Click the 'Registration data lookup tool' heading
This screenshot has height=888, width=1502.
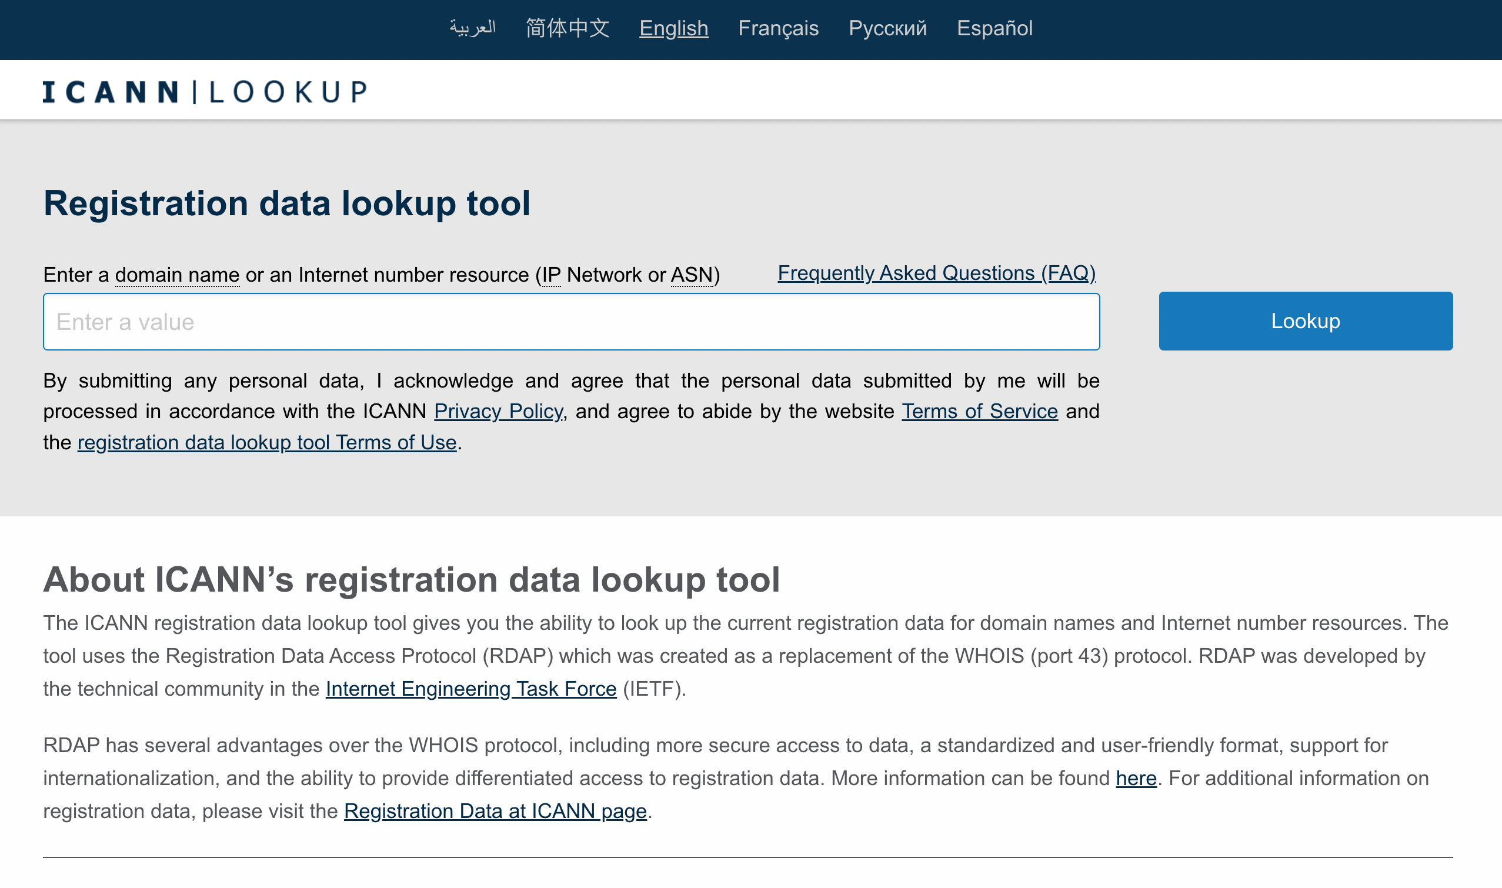[286, 203]
